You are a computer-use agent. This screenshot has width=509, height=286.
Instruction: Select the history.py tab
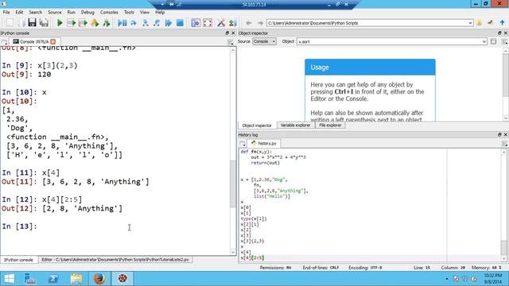pyautogui.click(x=264, y=143)
